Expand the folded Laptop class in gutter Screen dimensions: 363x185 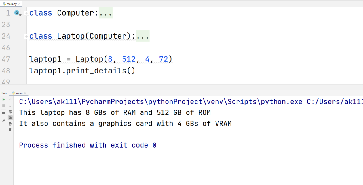point(26,36)
